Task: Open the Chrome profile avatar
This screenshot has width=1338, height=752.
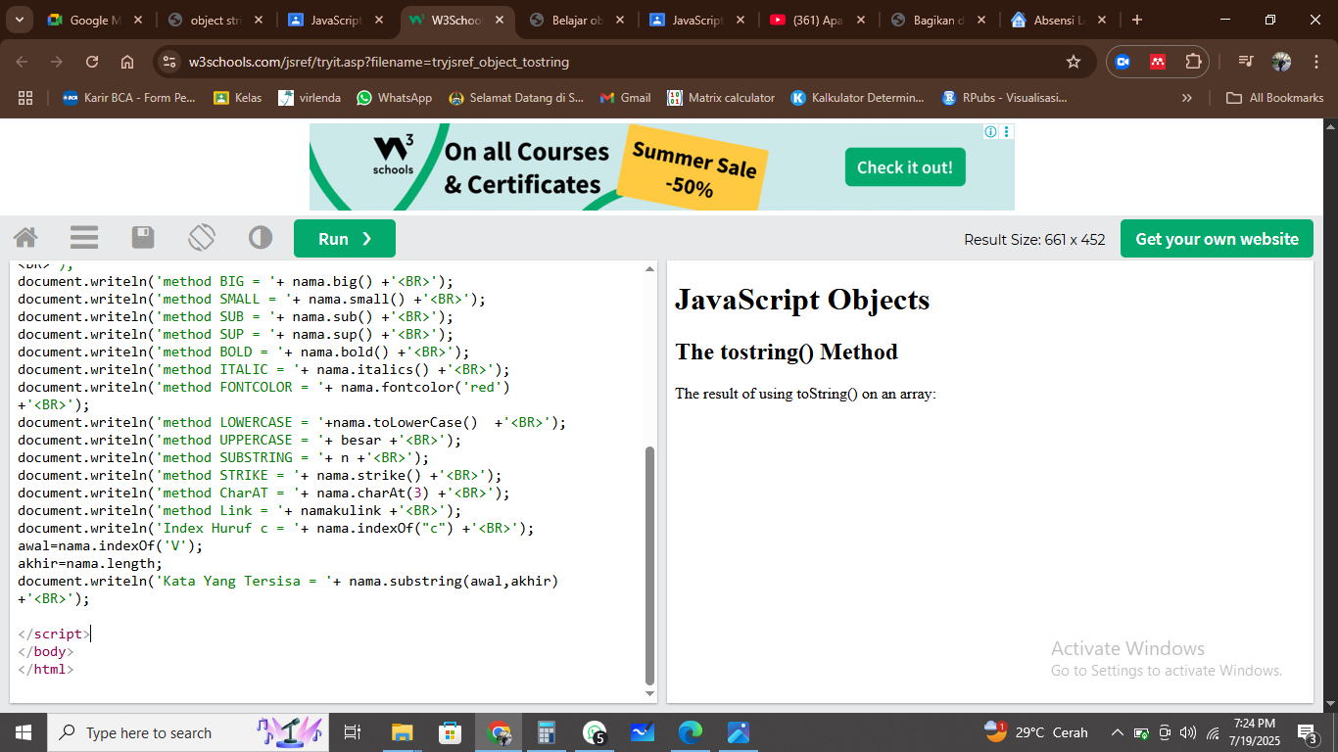Action: (1281, 62)
